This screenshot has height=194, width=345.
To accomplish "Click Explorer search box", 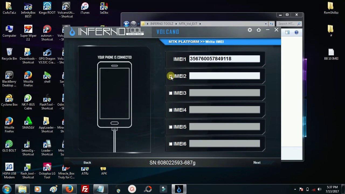I will point(289,24).
